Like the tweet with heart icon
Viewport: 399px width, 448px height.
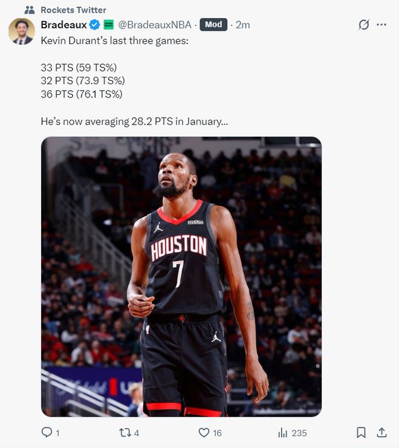coord(204,432)
